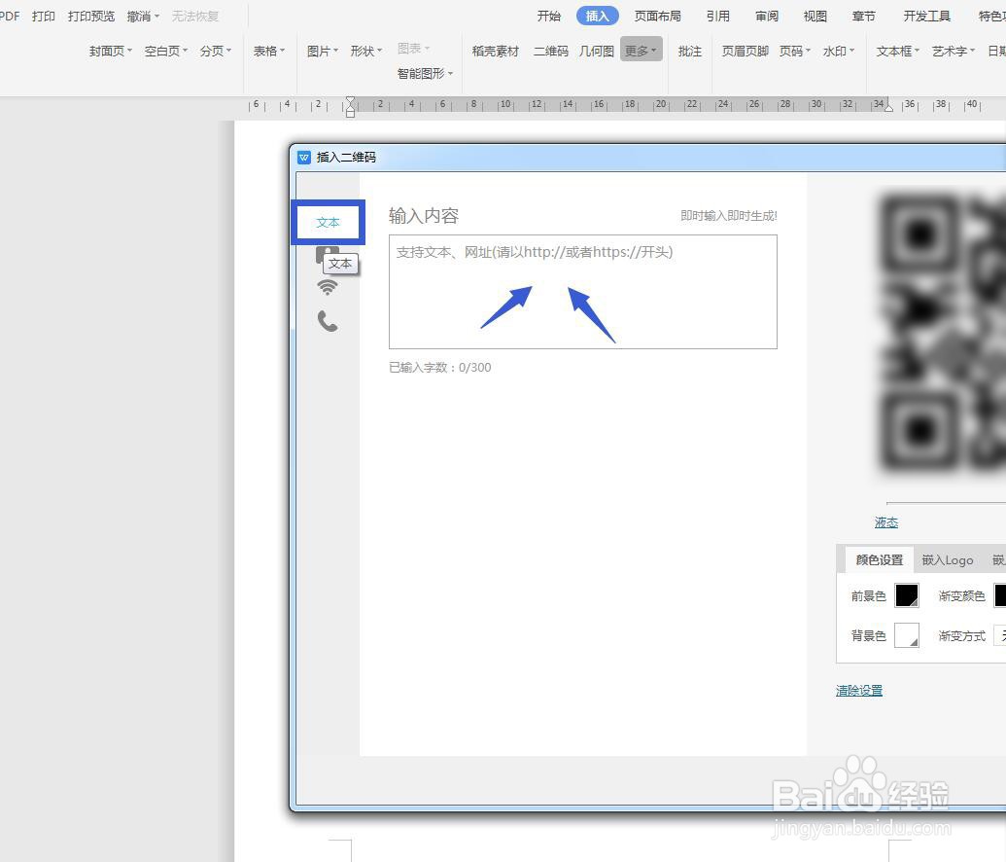Click the QR code preview image
Viewport: 1006px width, 862px height.
click(942, 333)
